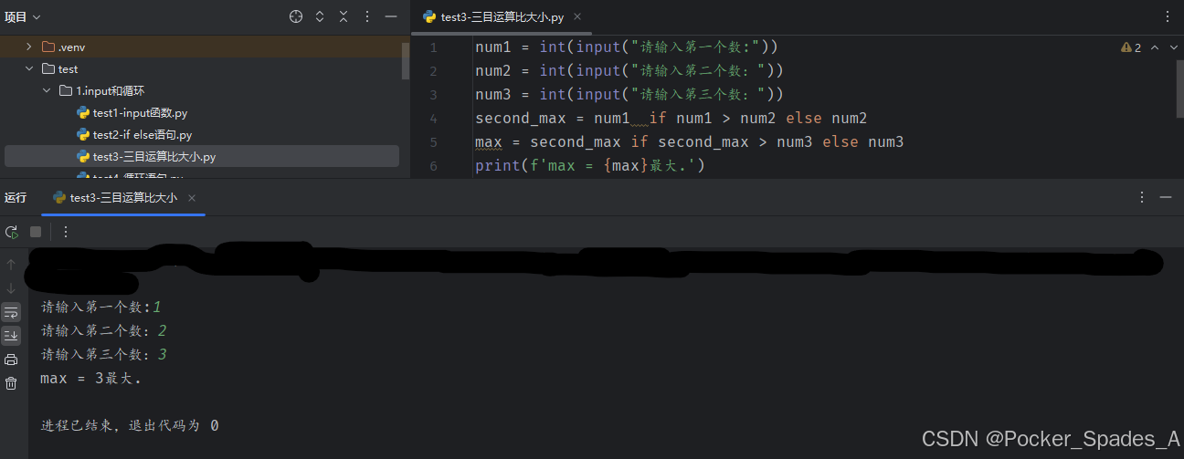Place cursor on print statement line
Viewport: 1184px width, 459px height.
(x=590, y=166)
